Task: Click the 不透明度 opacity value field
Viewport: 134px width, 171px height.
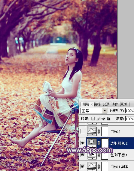Action: tap(129, 111)
